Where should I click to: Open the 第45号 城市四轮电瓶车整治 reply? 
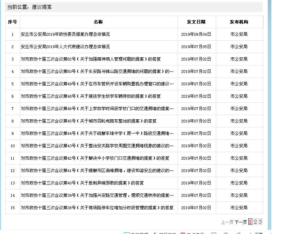88,121
